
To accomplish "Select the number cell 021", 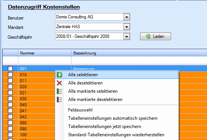I will point(37,93).
